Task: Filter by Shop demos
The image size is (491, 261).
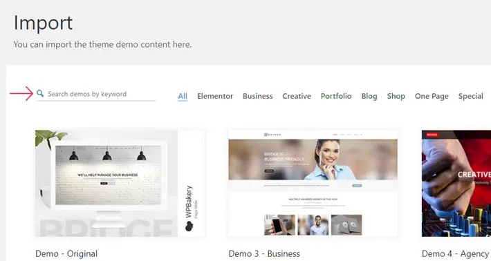Action: 396,96
